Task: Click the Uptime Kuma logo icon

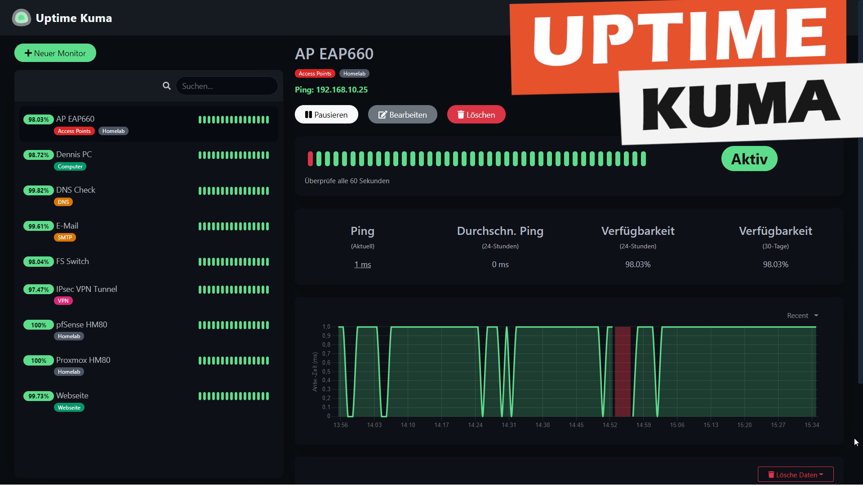Action: click(x=21, y=18)
